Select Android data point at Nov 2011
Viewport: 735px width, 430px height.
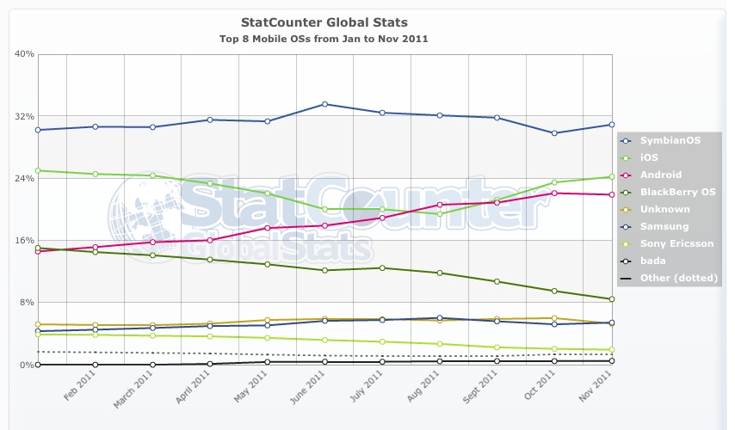click(611, 194)
